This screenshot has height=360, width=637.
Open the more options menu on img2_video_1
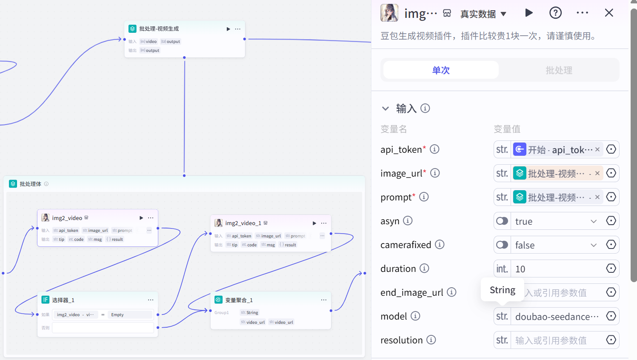point(324,223)
